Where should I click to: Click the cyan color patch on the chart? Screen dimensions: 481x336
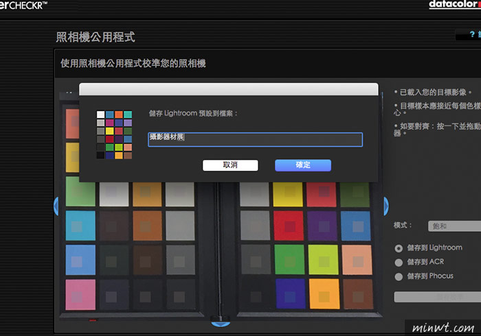80,226
